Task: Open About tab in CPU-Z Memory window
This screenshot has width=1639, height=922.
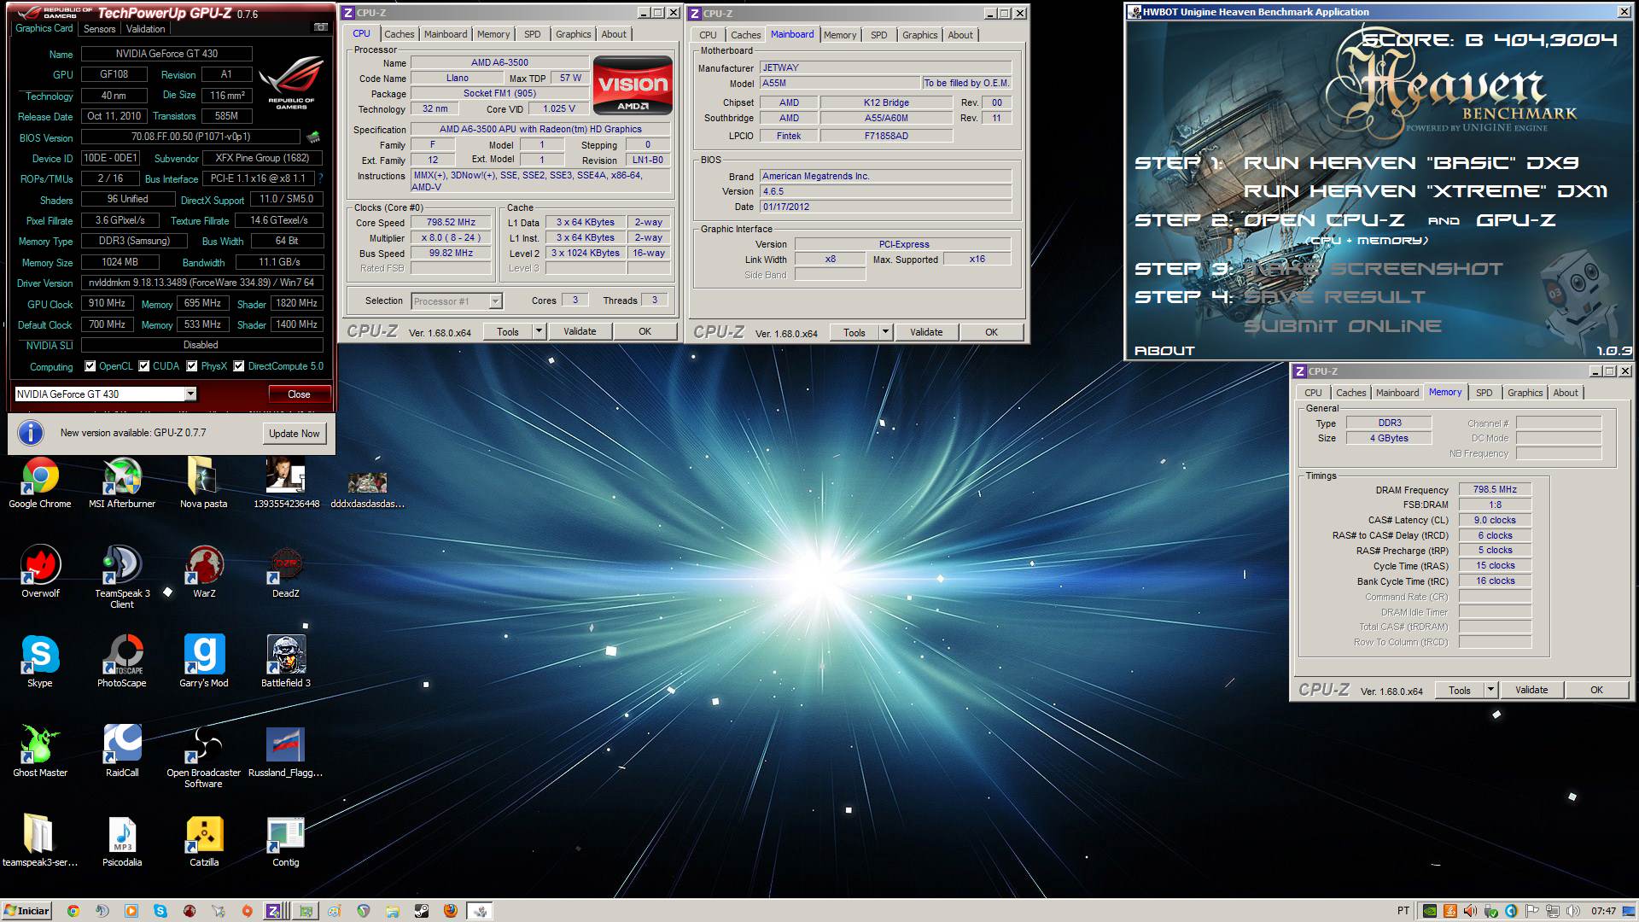Action: pos(1566,393)
